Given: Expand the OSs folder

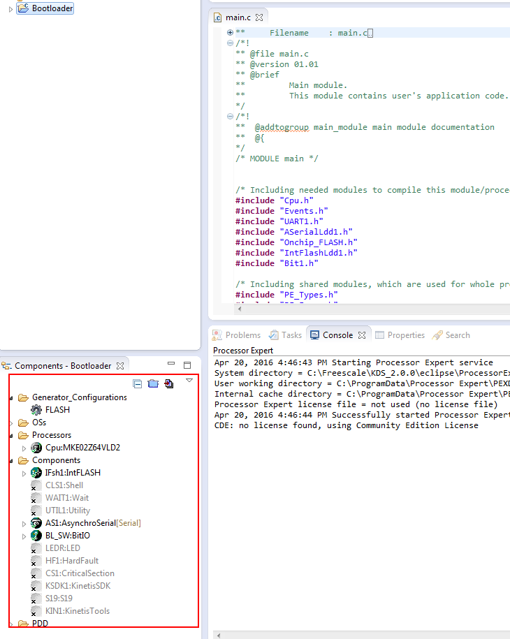Looking at the screenshot, I should pyautogui.click(x=11, y=423).
